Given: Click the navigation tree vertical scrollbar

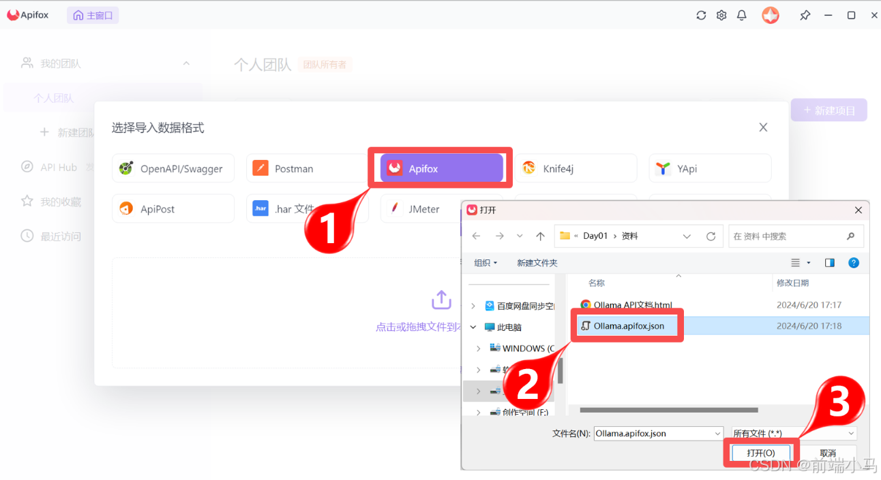Looking at the screenshot, I should [561, 370].
